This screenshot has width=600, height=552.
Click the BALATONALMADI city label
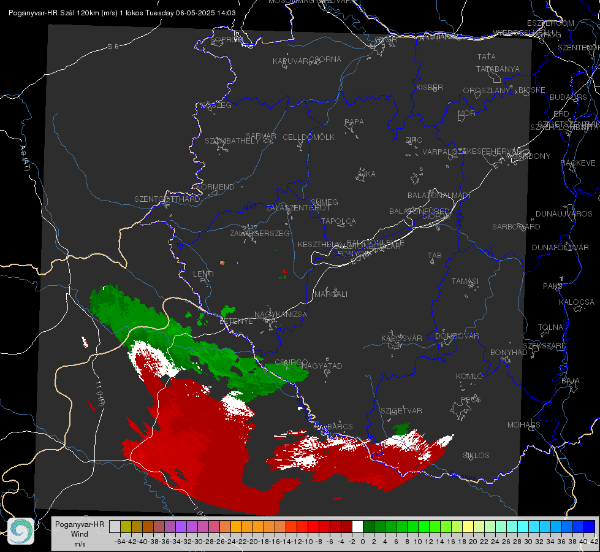point(439,196)
